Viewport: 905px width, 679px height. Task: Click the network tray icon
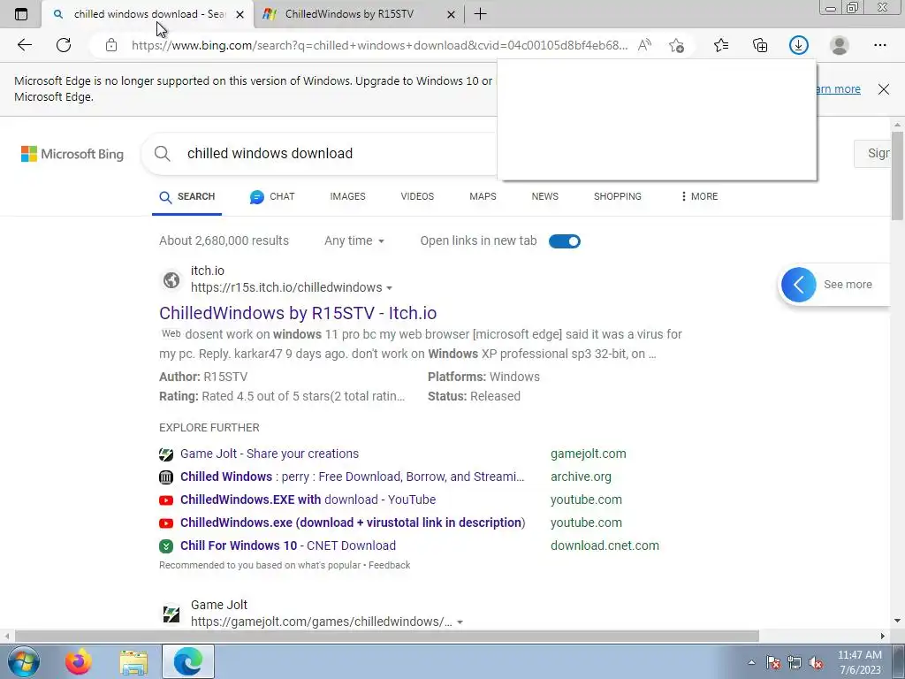tap(795, 662)
